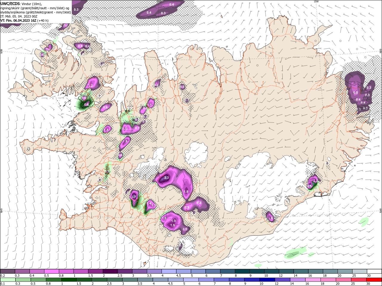Click the 'slydda/snjókoma' legend description line
This screenshot has width=382, height=286.
36,12
